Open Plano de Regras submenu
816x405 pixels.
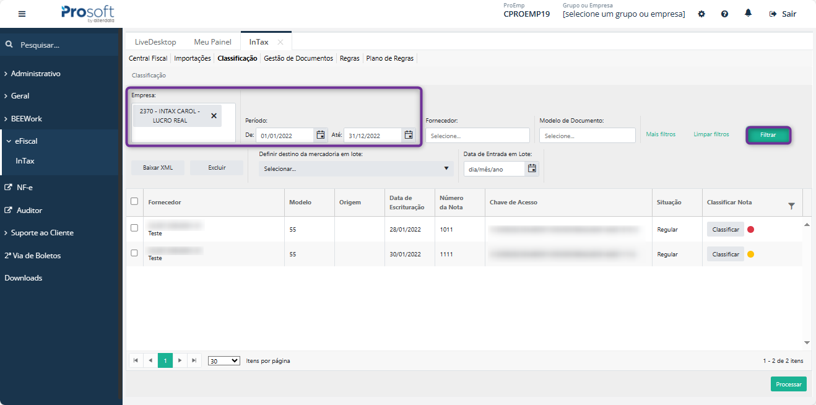point(390,58)
